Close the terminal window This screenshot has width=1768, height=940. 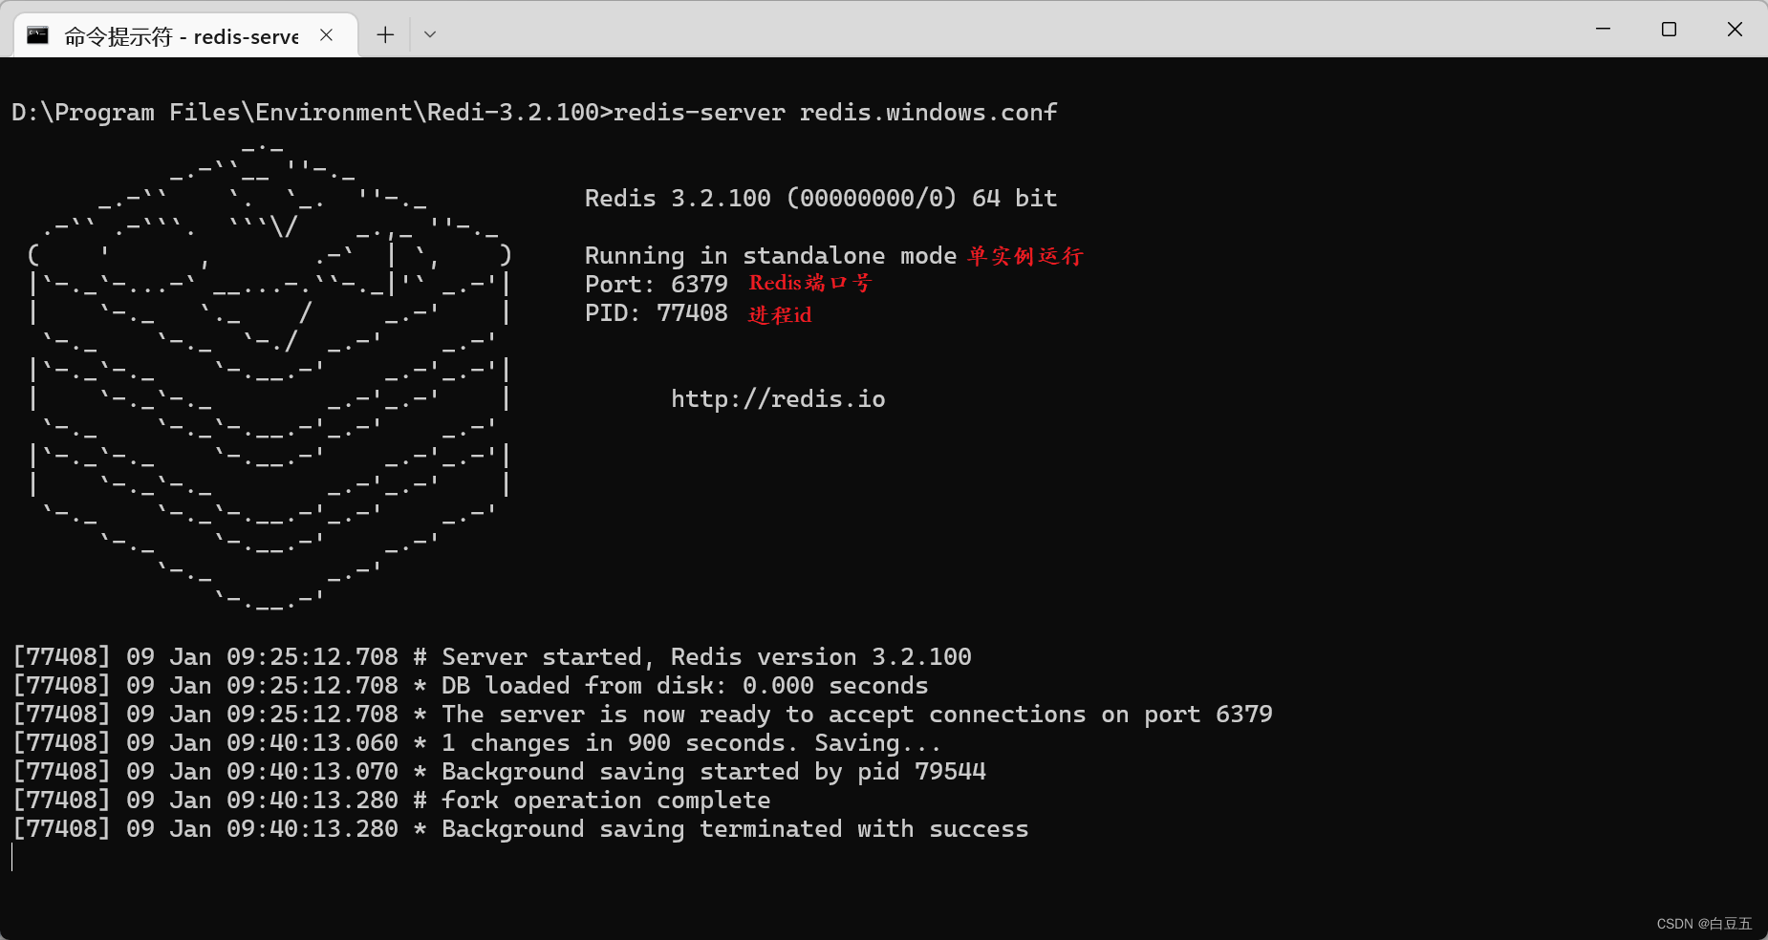click(1735, 30)
